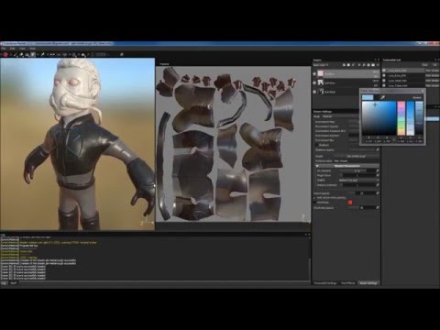Click the pencil icon beside the Stencil opacity value
Screen dimensions: 440x330
pos(378,193)
